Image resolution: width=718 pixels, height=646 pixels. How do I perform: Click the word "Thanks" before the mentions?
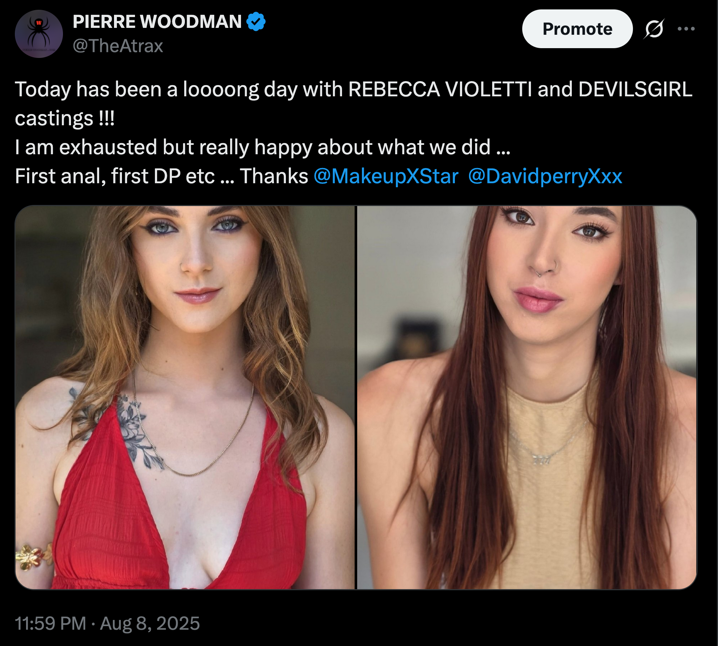click(x=274, y=176)
